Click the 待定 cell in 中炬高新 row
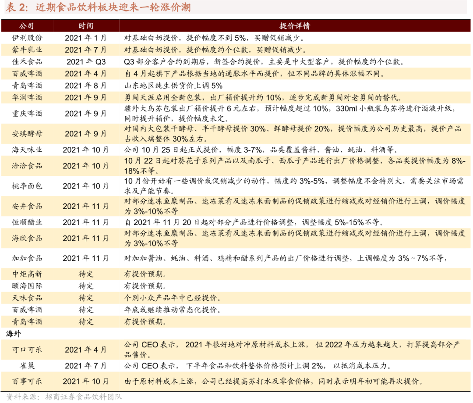Image resolution: width=473 pixels, height=403 pixels. 86,274
